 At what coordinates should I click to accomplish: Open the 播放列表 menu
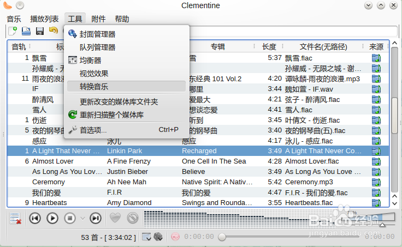(44, 19)
